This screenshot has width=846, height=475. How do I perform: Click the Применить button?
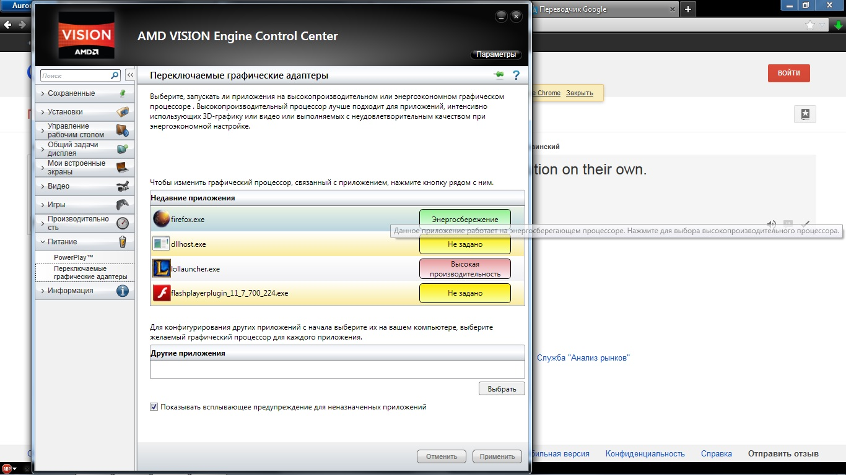(497, 456)
